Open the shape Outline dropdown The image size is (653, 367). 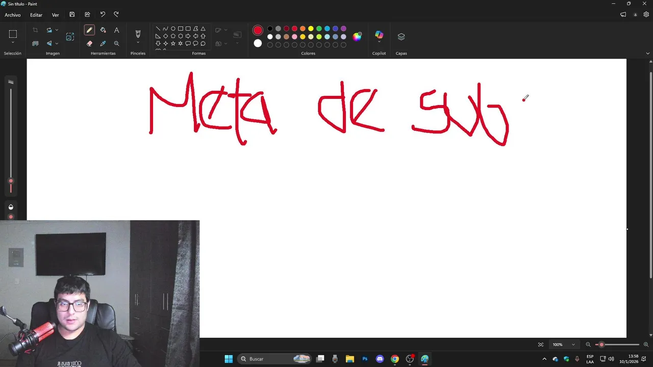226,30
